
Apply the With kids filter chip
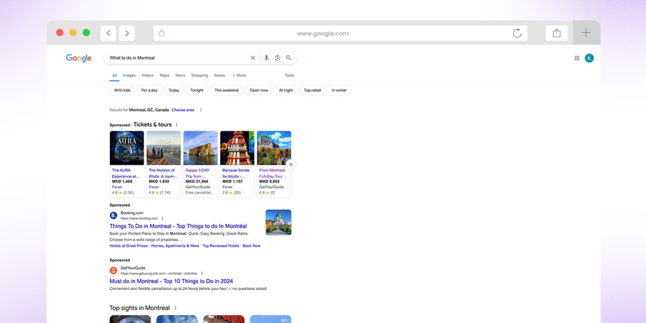(x=122, y=90)
